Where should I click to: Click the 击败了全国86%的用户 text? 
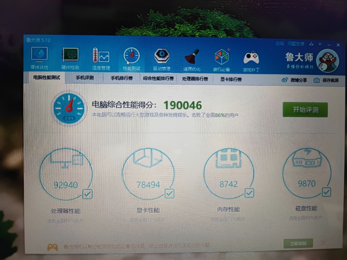point(215,115)
